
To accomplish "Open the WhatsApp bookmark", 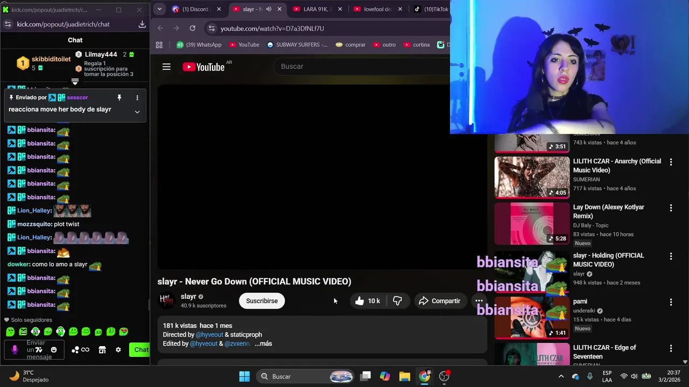I will point(199,45).
